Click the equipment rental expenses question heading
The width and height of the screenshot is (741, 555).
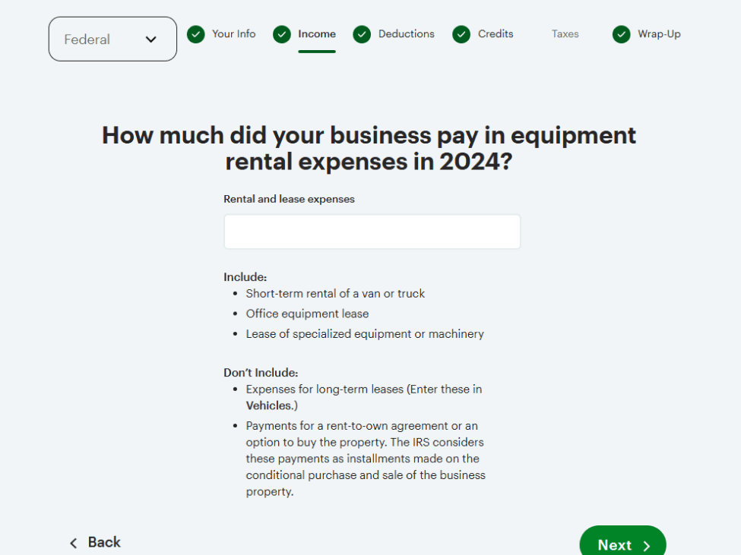click(x=369, y=148)
